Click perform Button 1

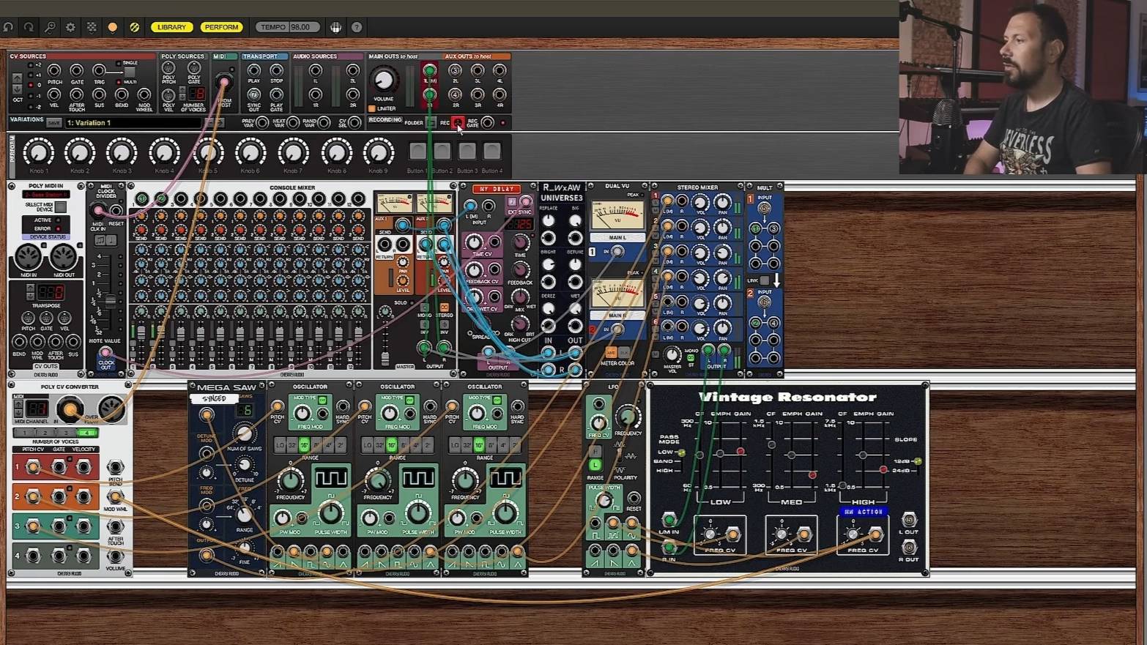click(x=417, y=151)
